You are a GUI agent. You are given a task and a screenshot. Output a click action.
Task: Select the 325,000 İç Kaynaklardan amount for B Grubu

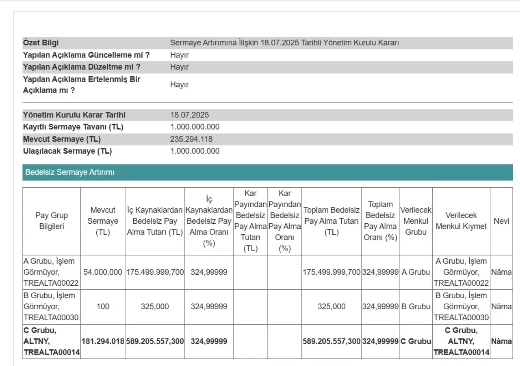coord(155,307)
